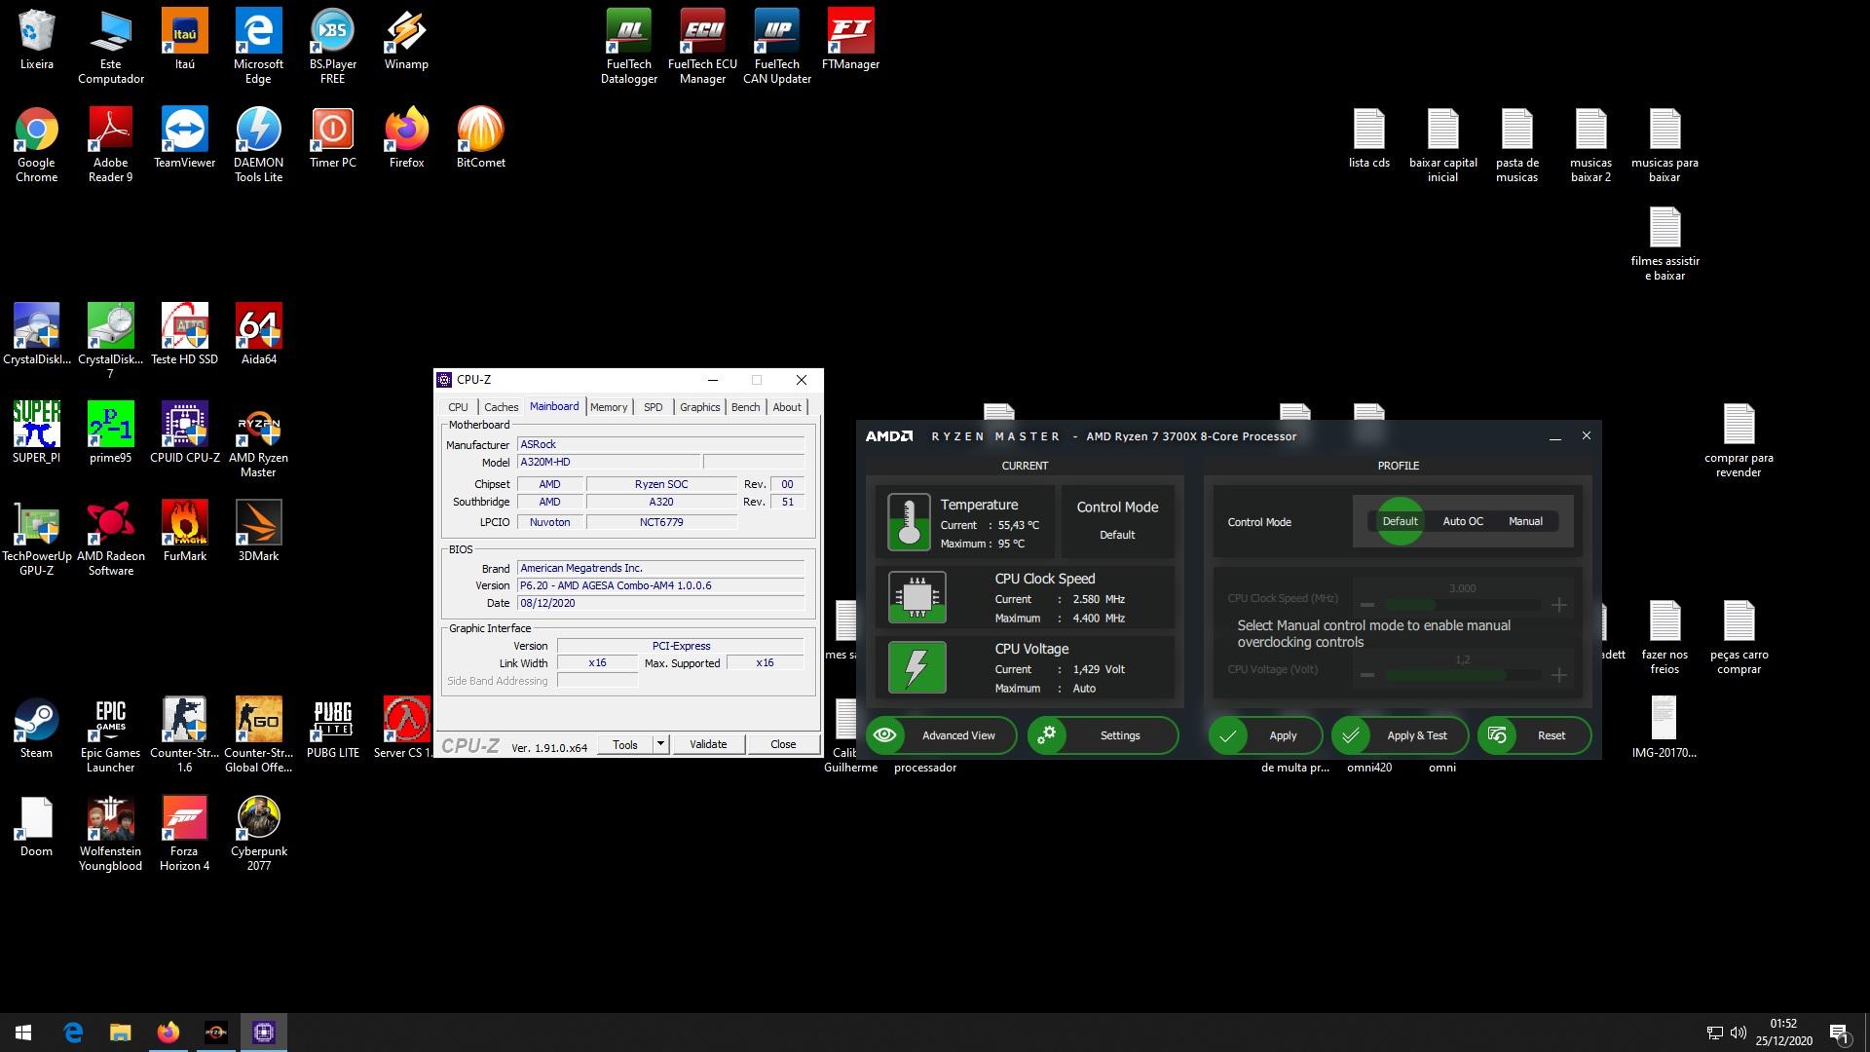Launch SUPER_PI desktop icon
This screenshot has height=1052, width=1870.
36,432
